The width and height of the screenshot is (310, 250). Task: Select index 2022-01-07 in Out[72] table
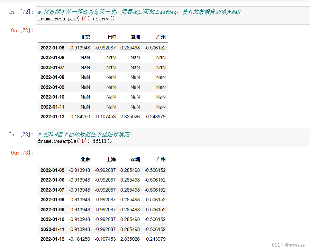pos(52,67)
